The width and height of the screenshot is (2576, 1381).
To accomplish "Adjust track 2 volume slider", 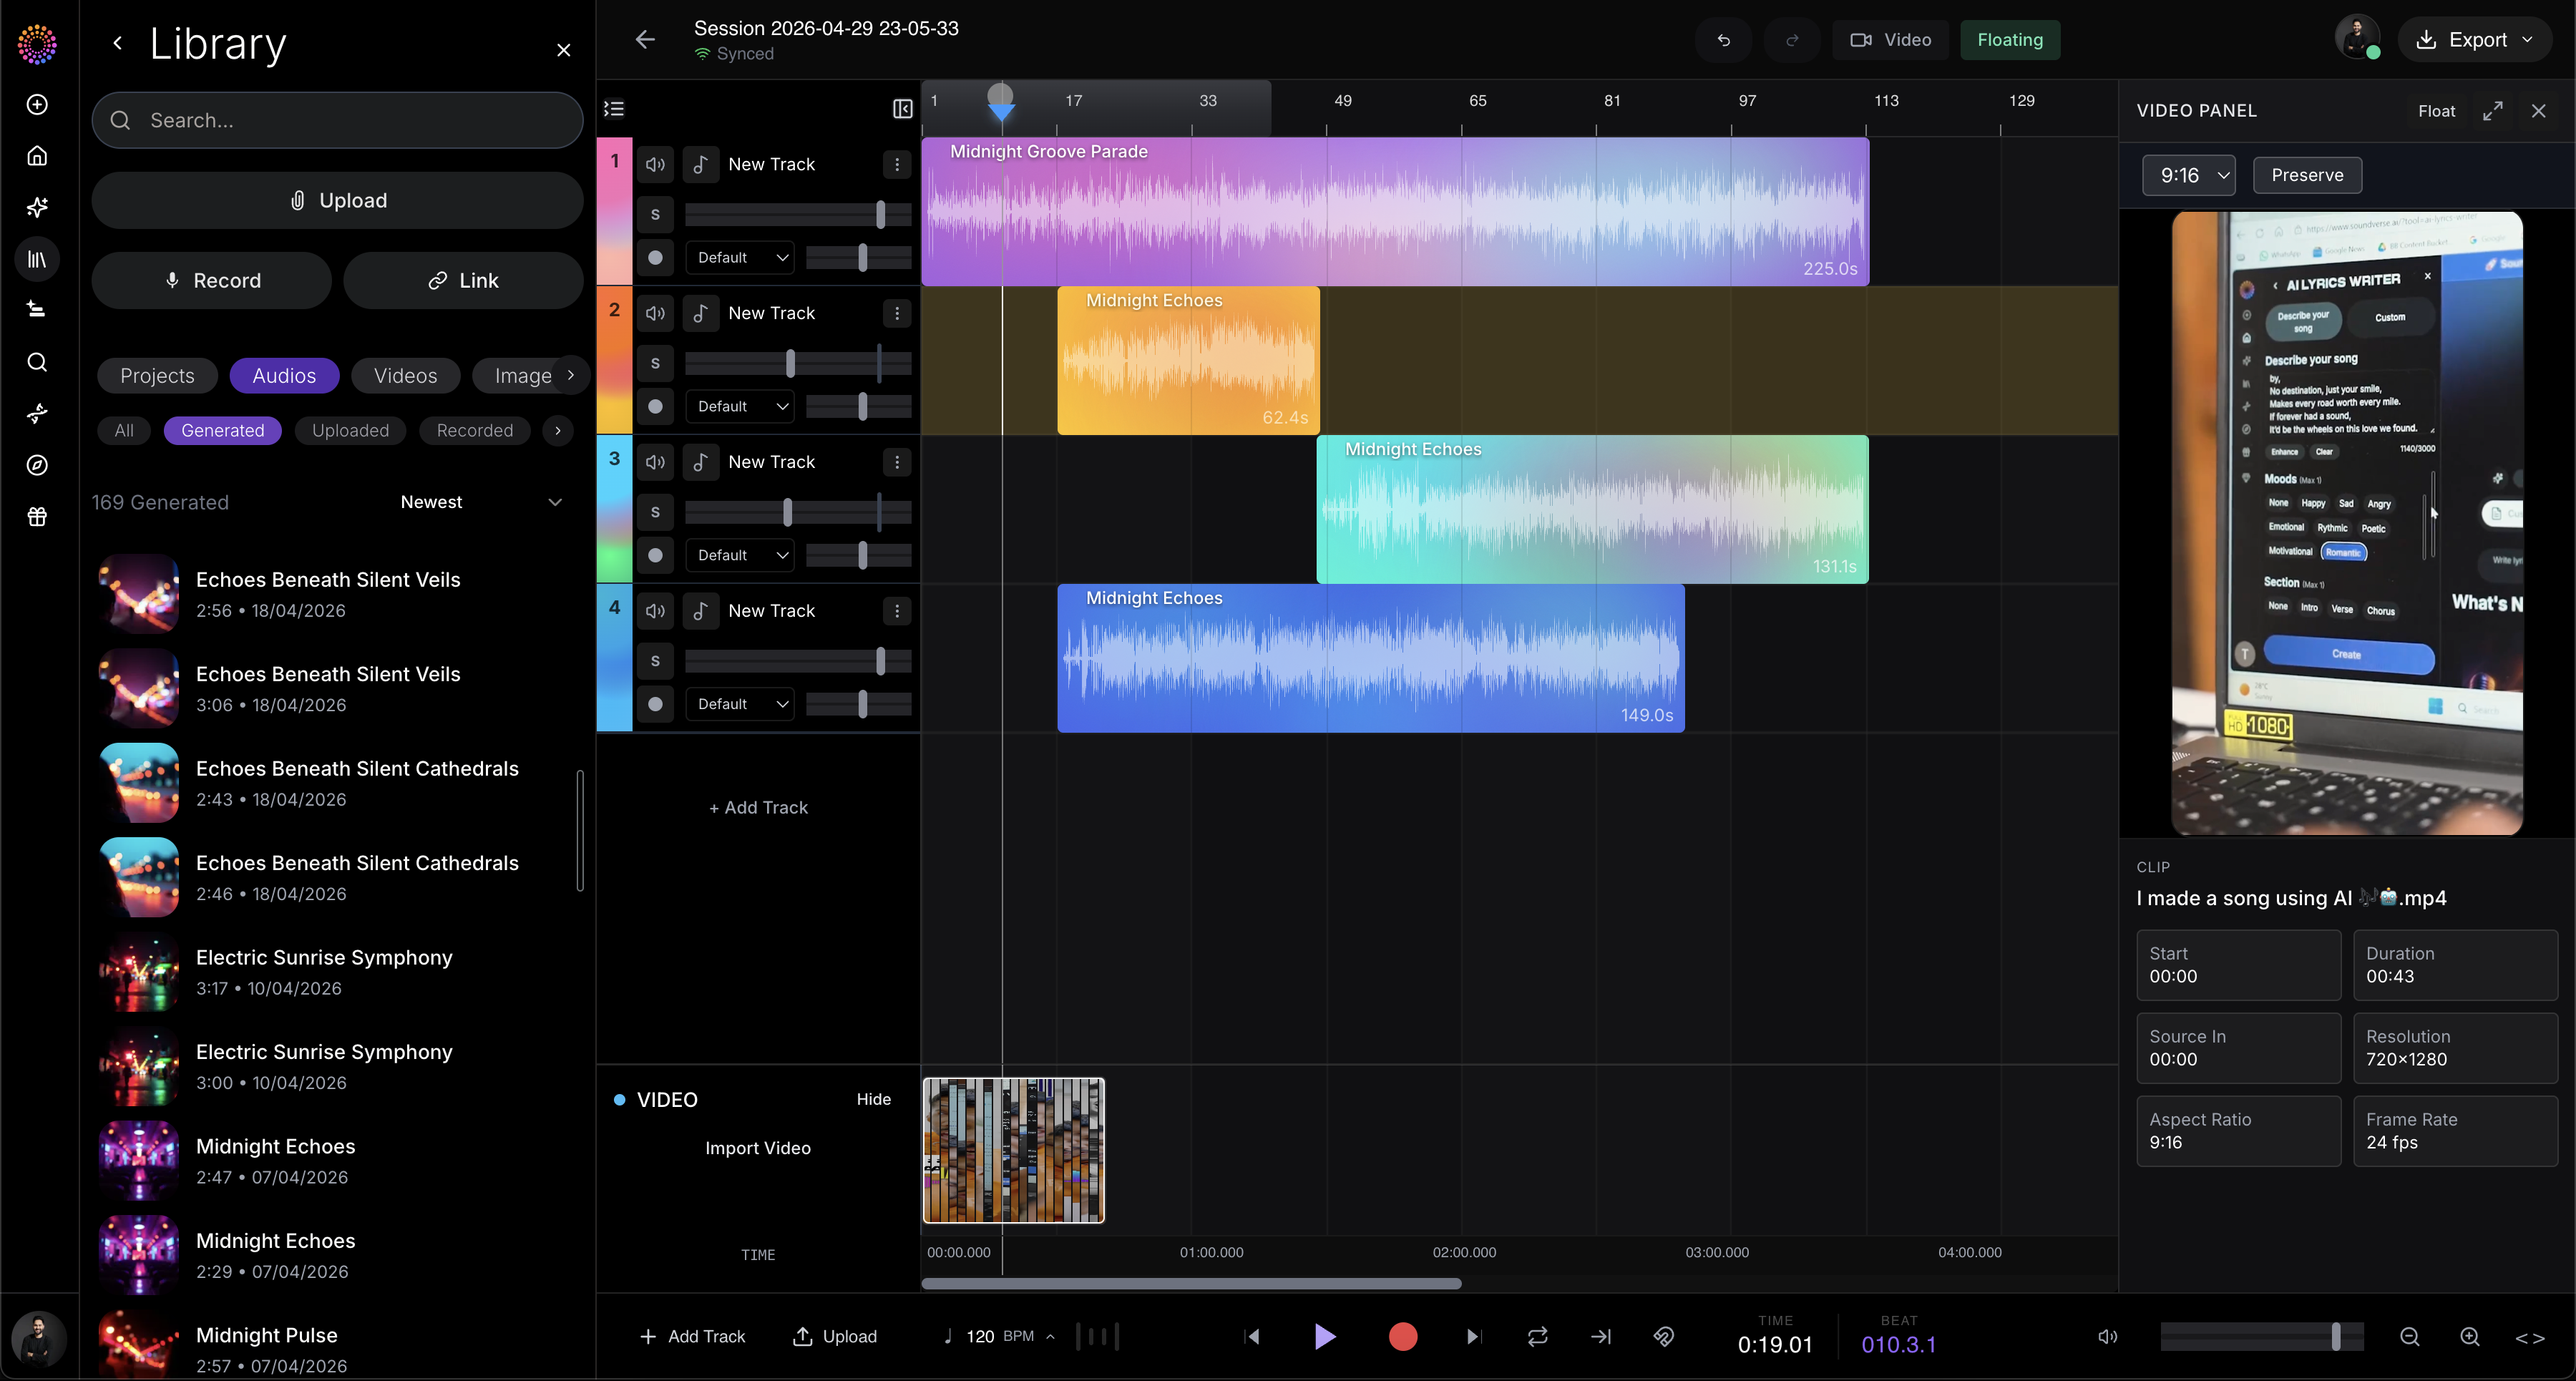I will [x=798, y=363].
